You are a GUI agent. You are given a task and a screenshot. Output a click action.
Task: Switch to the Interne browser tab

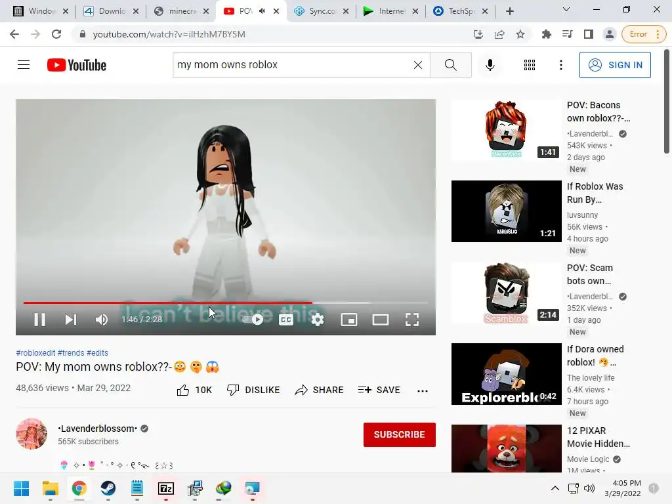[x=391, y=11]
